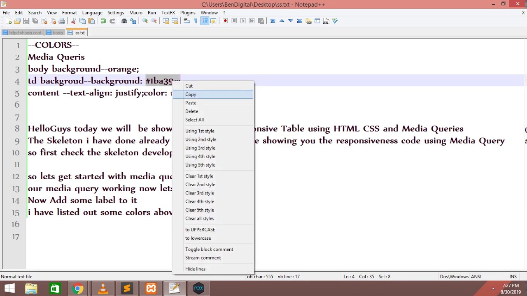Click the Redo arrow toolbar icon
Screen dimensions: 527x296
click(x=112, y=21)
